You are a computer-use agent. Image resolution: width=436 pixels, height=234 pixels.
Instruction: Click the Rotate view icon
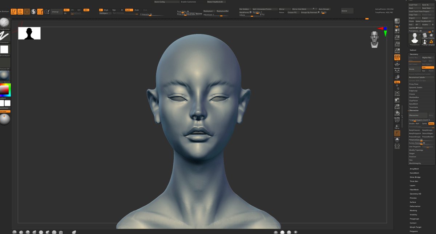click(x=397, y=113)
